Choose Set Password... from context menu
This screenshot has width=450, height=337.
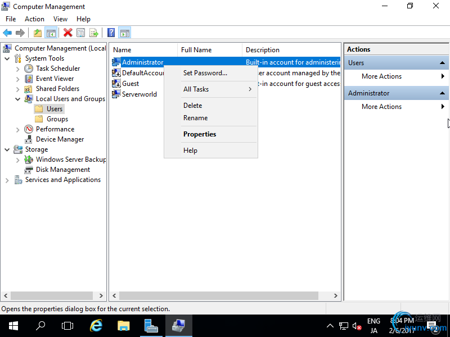coord(211,73)
